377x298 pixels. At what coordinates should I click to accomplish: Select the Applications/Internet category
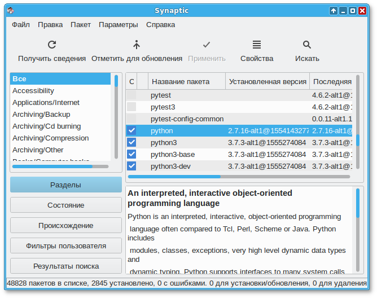point(60,103)
